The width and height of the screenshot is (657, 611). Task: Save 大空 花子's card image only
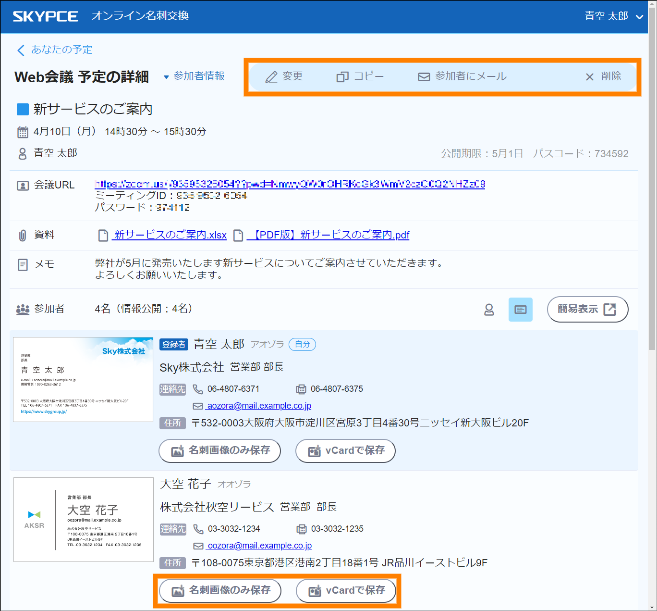pyautogui.click(x=220, y=591)
